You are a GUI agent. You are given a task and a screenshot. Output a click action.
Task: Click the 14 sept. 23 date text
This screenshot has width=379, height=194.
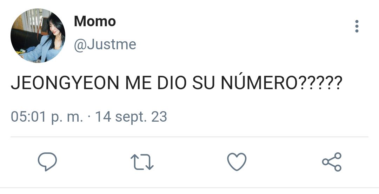coord(131,117)
